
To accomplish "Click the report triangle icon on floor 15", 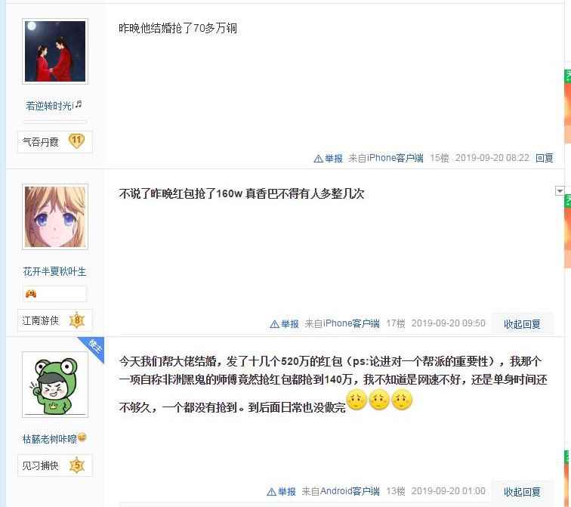I will 318,159.
